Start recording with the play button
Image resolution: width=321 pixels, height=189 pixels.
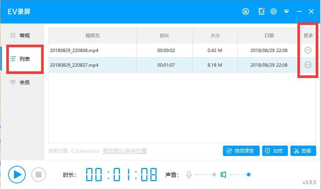(17, 174)
